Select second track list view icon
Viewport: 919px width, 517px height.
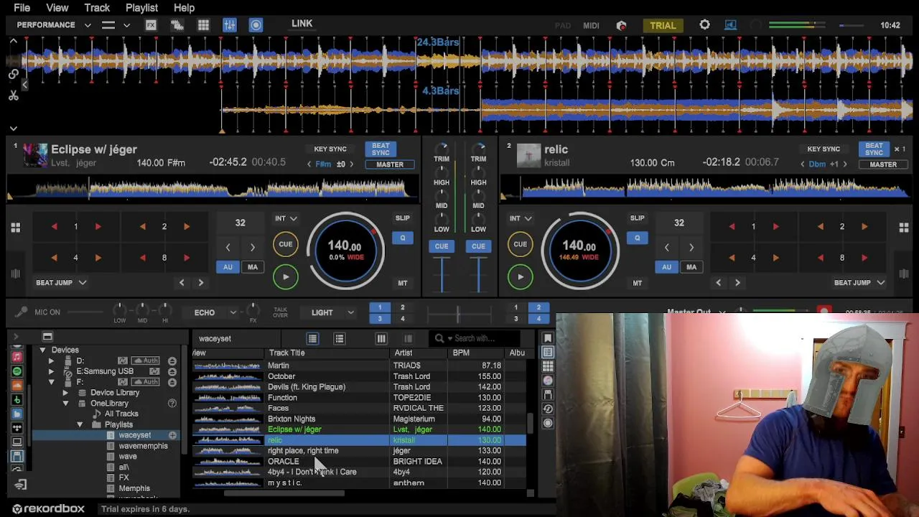coord(339,338)
